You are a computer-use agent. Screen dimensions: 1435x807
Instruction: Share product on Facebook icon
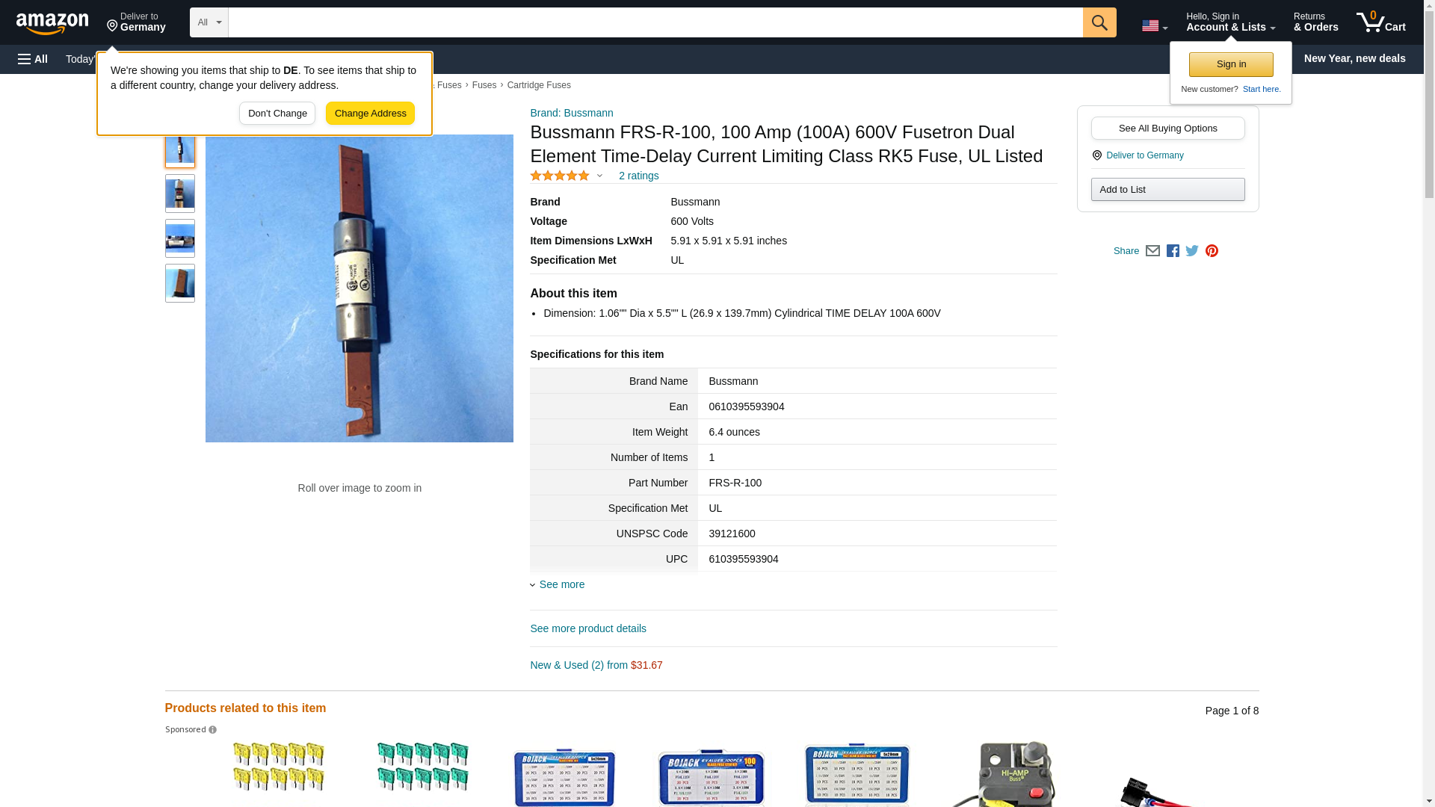pos(1173,251)
